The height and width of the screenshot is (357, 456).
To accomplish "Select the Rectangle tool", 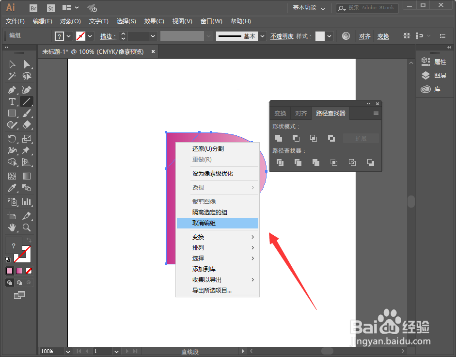I will [12, 114].
